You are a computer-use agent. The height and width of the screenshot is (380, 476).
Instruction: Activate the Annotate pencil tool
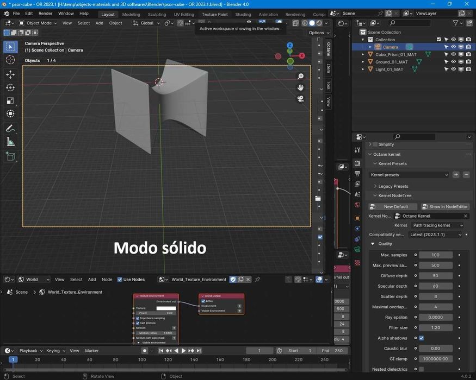click(10, 129)
